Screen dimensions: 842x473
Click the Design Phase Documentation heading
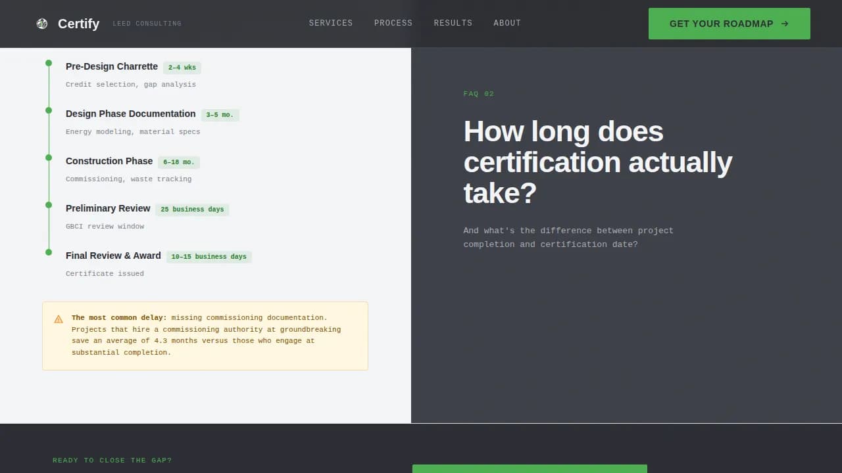click(x=131, y=114)
